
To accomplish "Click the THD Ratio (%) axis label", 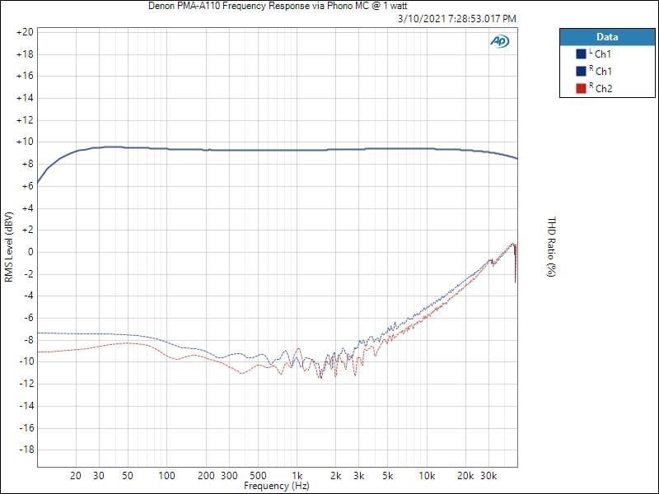I will click(551, 247).
